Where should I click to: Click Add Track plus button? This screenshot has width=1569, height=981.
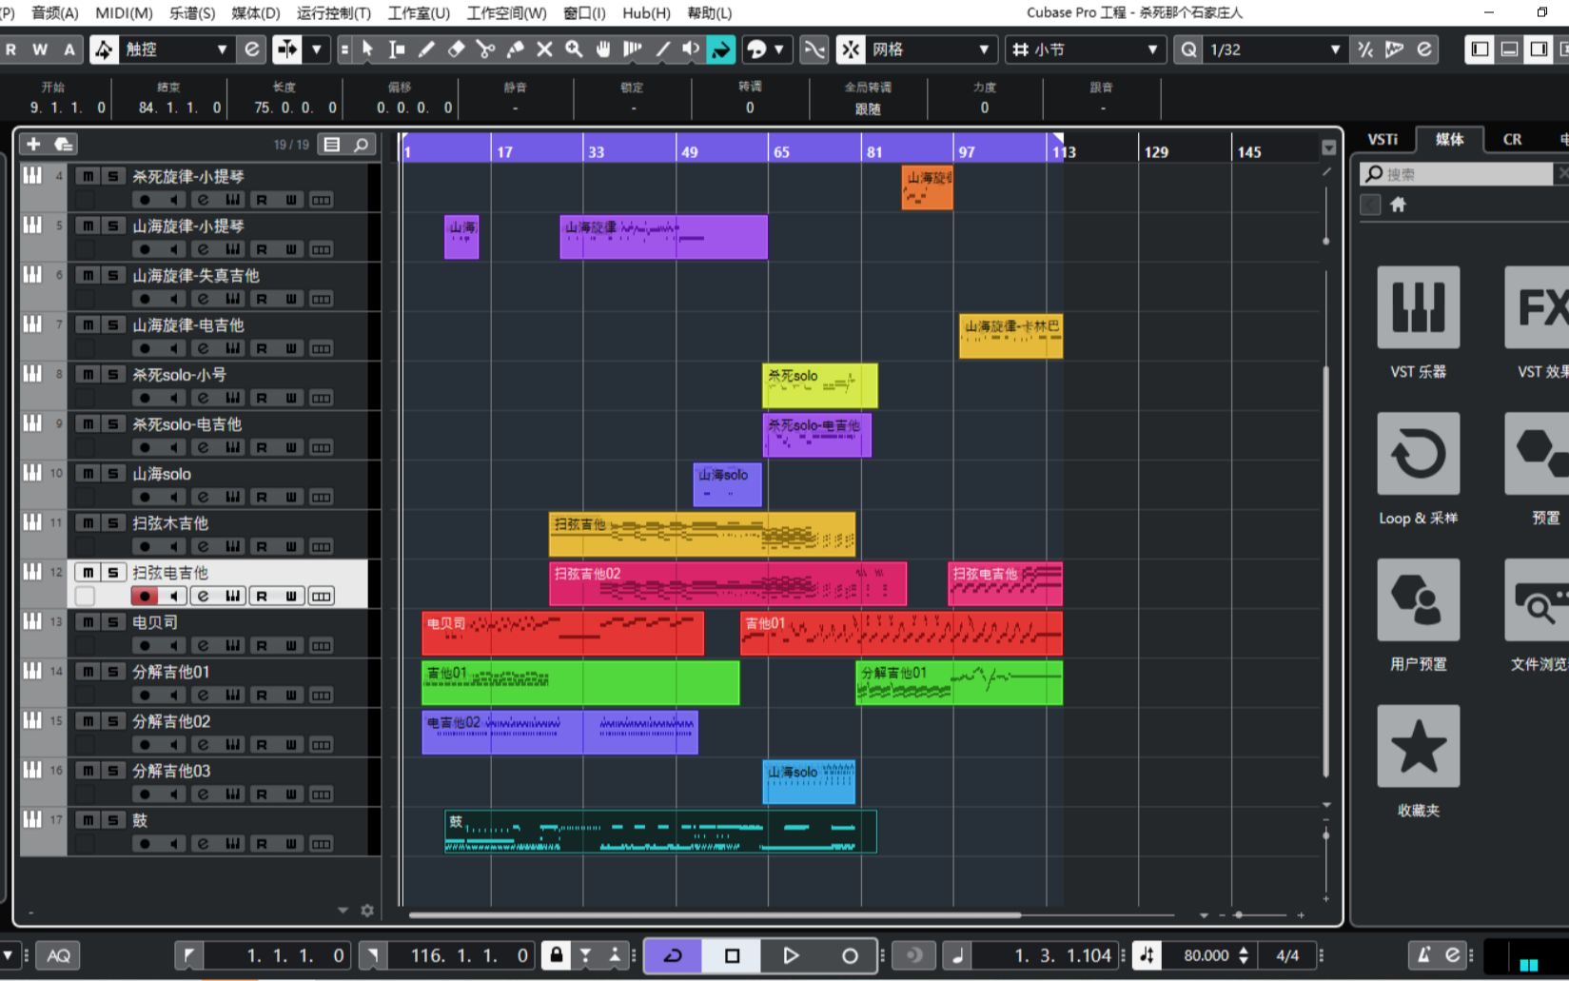[33, 145]
